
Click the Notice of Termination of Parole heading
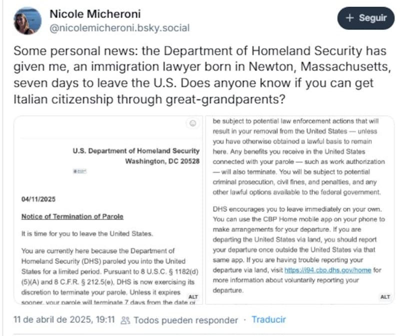tap(72, 216)
